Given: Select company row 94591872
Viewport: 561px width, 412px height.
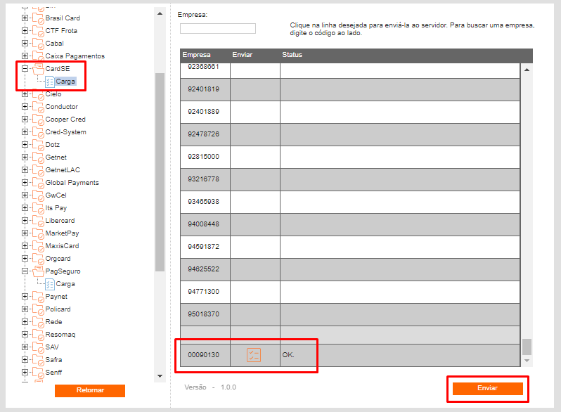Looking at the screenshot, I should point(350,247).
